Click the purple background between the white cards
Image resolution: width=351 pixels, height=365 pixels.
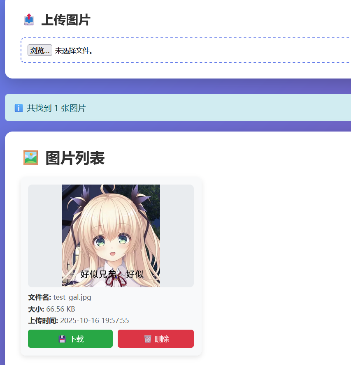(x=177, y=86)
